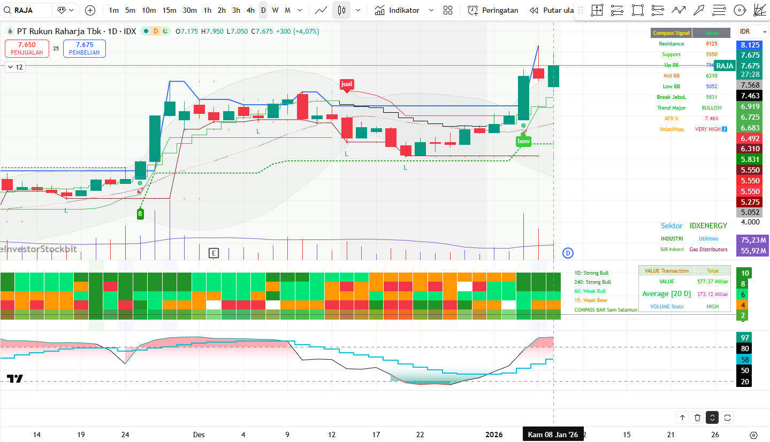This screenshot has height=442, width=770.
Task: Click the TradingView logo icon
Action: pos(15,378)
